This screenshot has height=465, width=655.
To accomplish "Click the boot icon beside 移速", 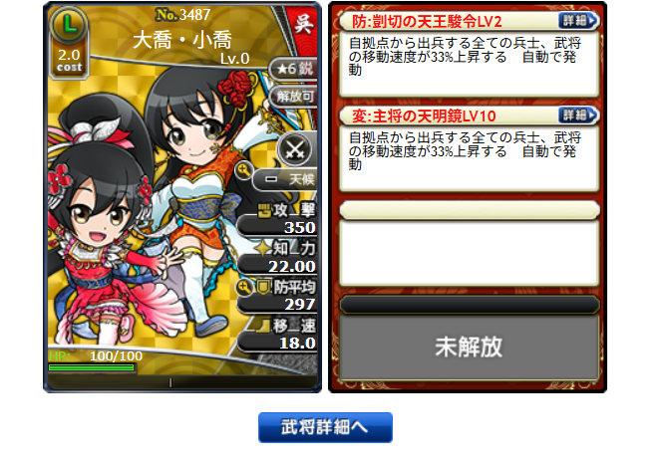I will pos(262,327).
